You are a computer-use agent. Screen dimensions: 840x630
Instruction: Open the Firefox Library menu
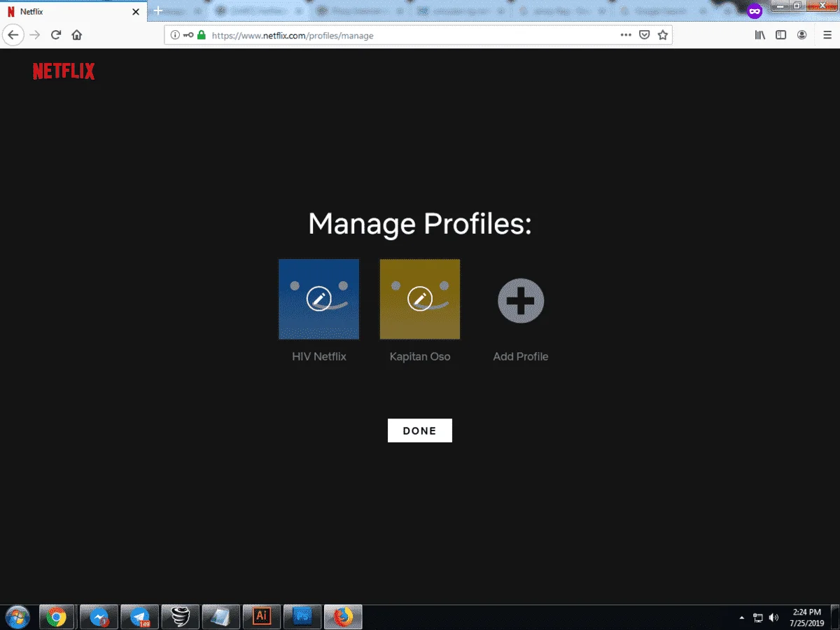760,35
